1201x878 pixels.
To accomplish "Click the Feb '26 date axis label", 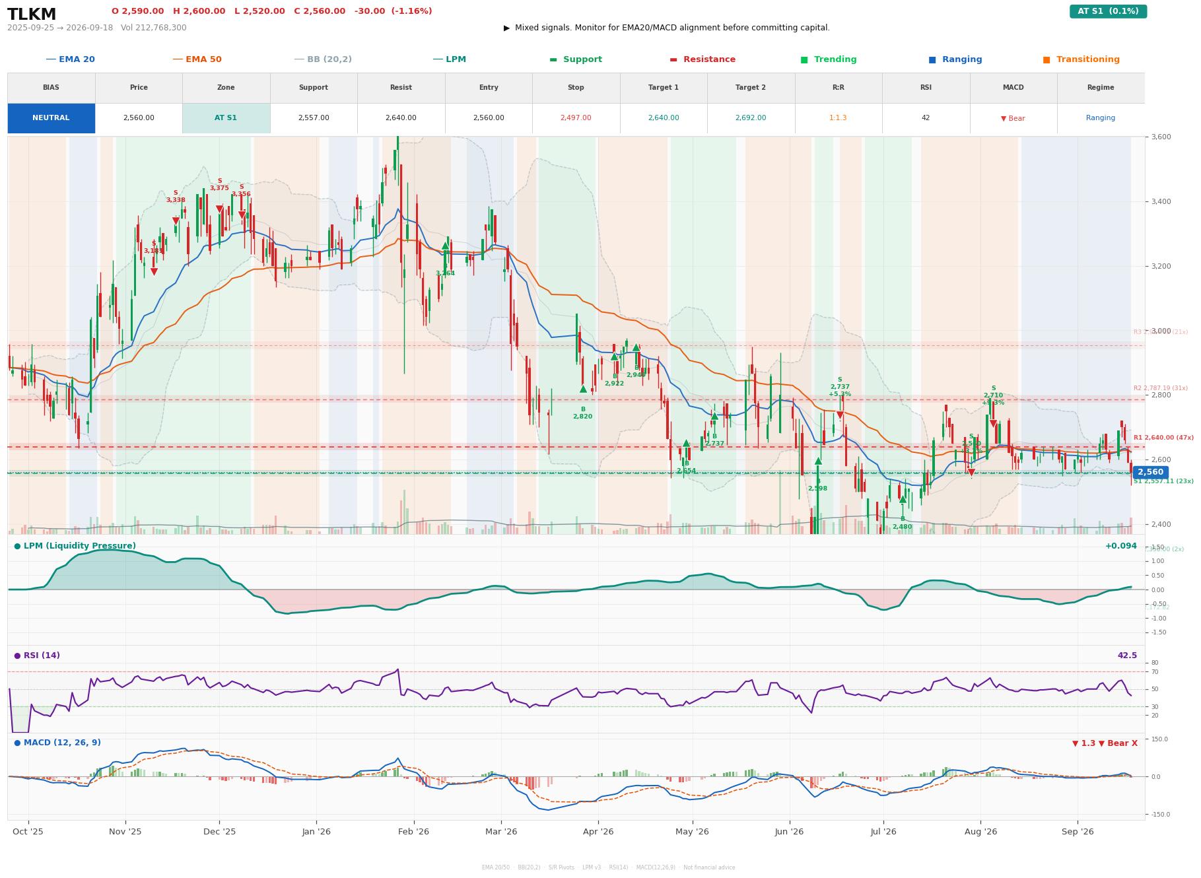I will [413, 832].
